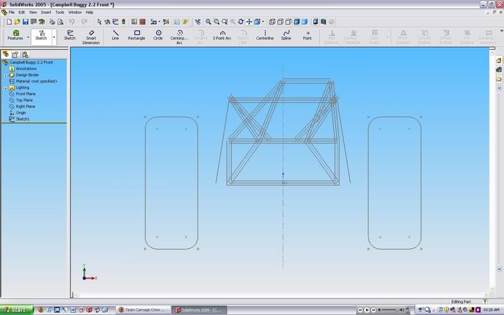Select the Spline sketch tool
Screen dimensions: 504x315
click(286, 35)
